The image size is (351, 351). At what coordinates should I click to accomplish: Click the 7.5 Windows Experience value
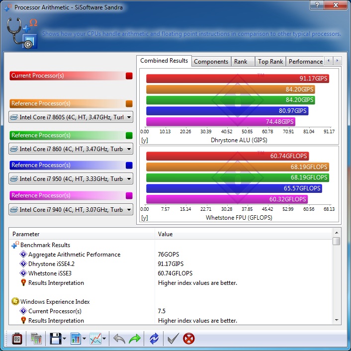[x=162, y=311]
